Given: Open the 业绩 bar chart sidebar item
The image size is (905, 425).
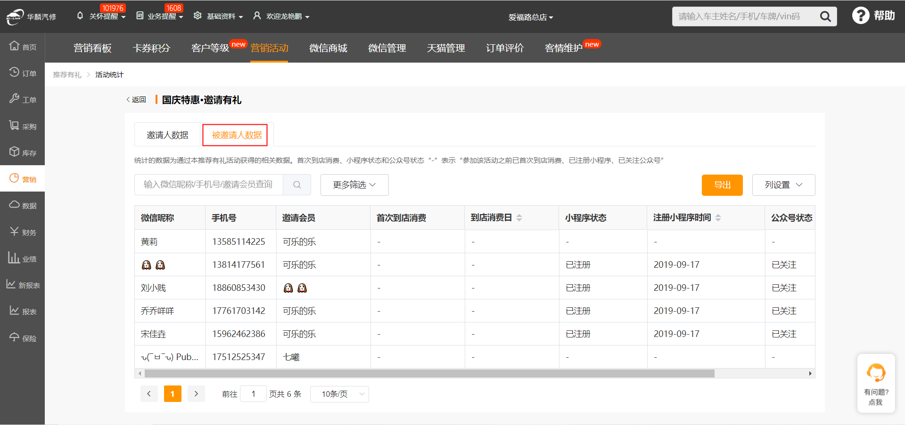Looking at the screenshot, I should pyautogui.click(x=22, y=258).
